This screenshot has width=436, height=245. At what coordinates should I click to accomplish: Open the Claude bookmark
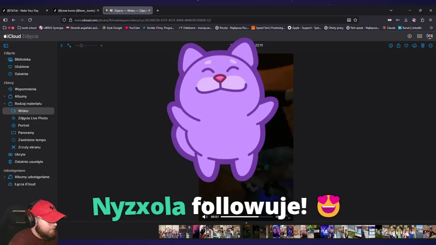click(389, 28)
